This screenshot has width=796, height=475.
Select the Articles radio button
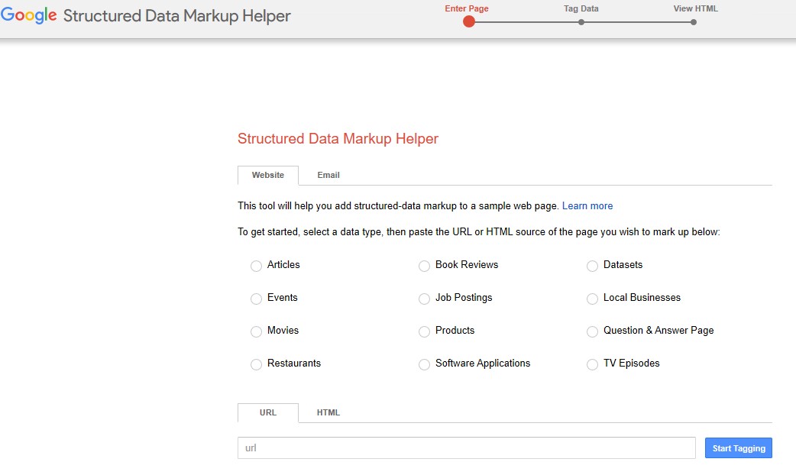[x=257, y=266]
